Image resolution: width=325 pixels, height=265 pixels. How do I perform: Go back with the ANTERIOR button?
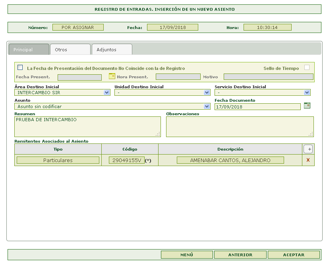tap(240, 255)
